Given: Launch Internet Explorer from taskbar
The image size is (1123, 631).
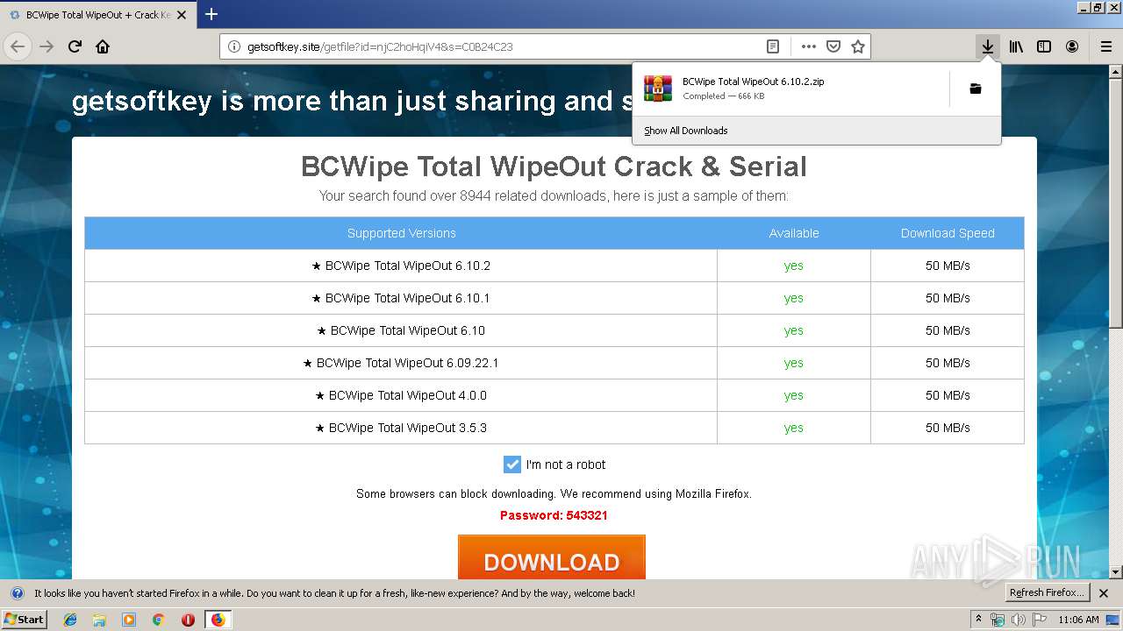Looking at the screenshot, I should pos(70,620).
